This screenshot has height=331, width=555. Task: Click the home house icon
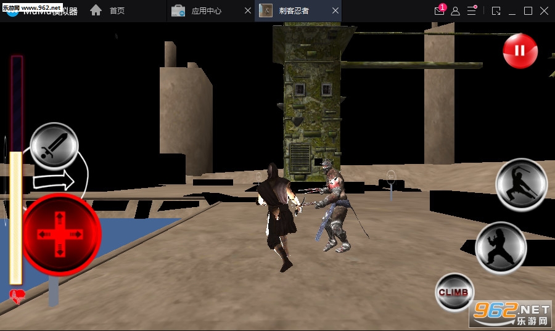coord(96,10)
